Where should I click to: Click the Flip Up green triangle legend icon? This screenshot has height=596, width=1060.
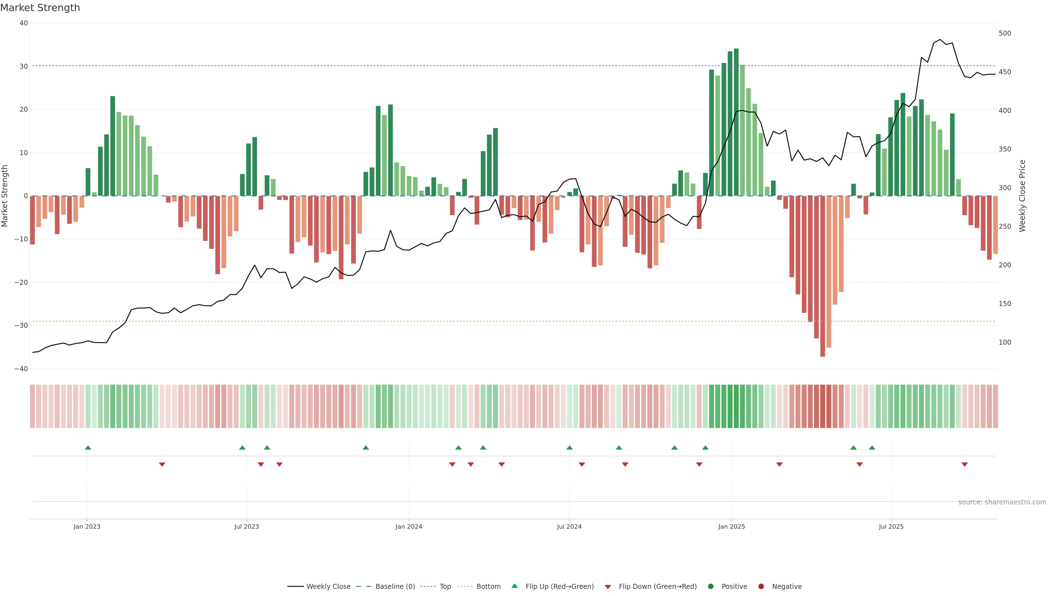pos(514,586)
